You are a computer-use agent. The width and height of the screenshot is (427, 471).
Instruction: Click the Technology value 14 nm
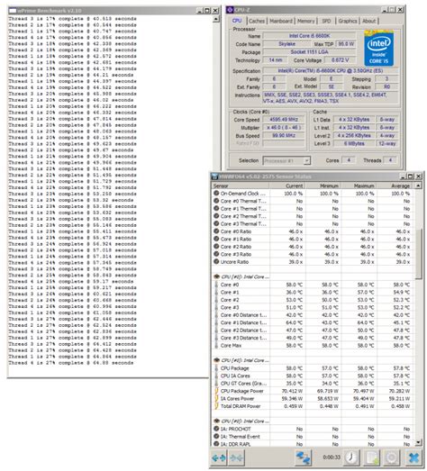point(276,60)
